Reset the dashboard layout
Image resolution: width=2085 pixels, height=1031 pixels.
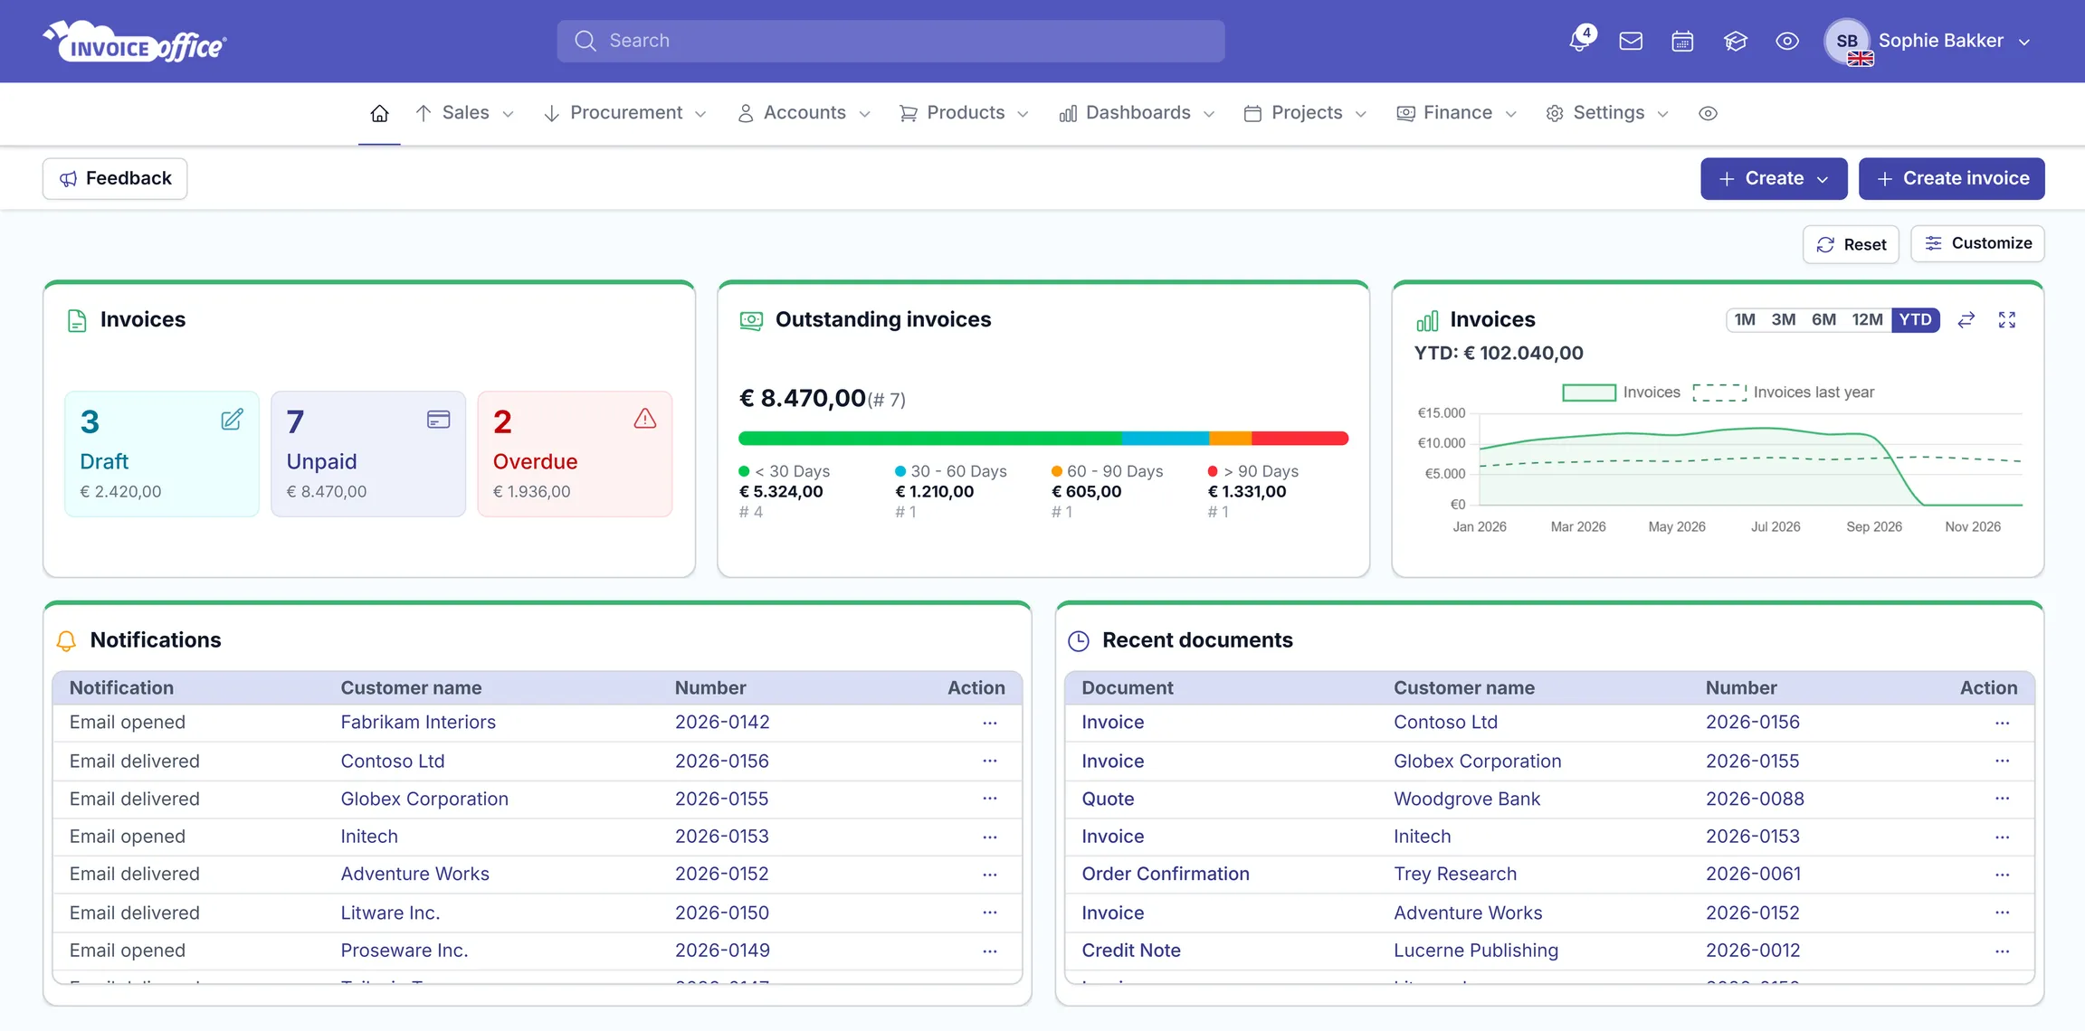point(1850,244)
